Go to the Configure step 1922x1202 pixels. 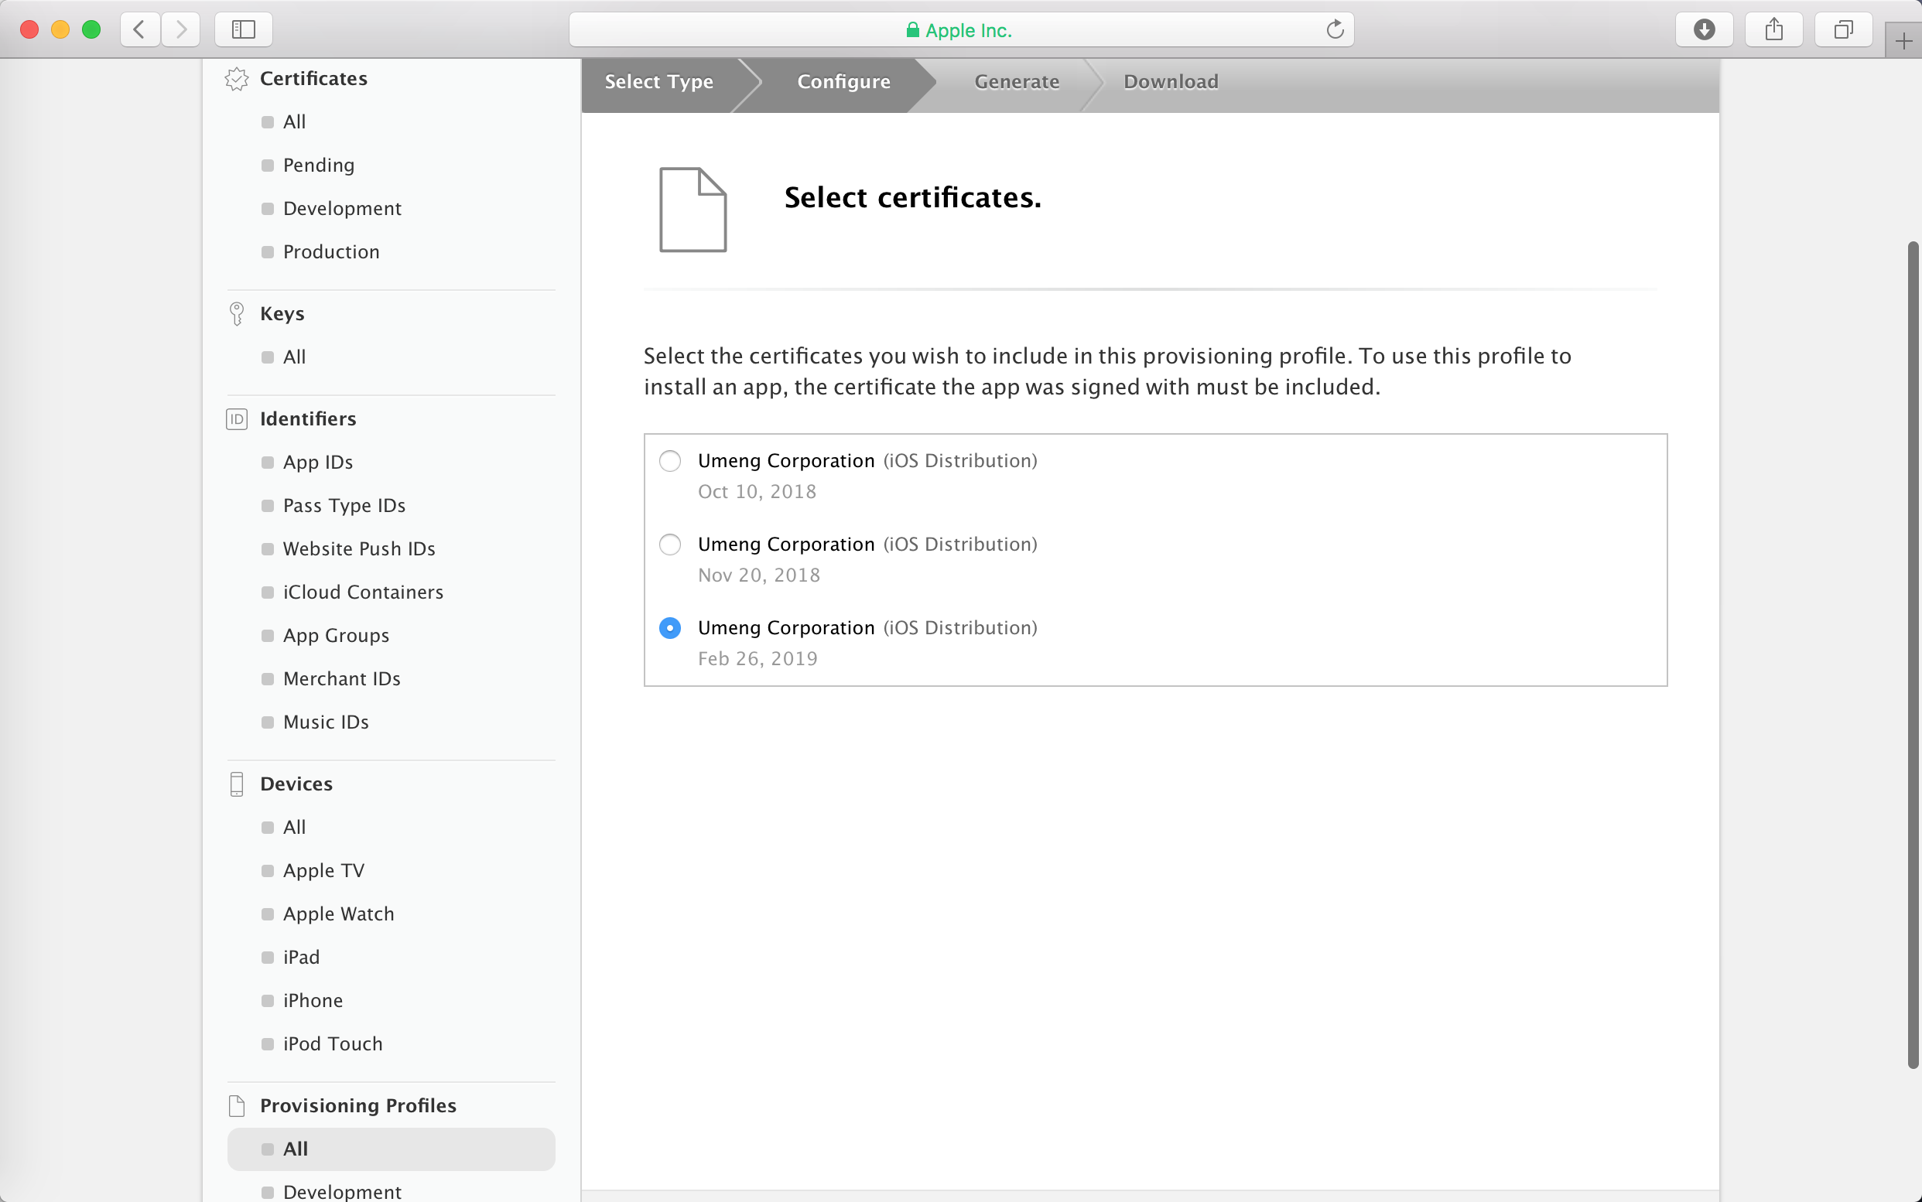(x=843, y=82)
